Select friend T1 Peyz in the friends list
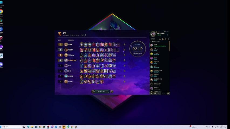This screenshot has width=230, height=129. tap(159, 54)
